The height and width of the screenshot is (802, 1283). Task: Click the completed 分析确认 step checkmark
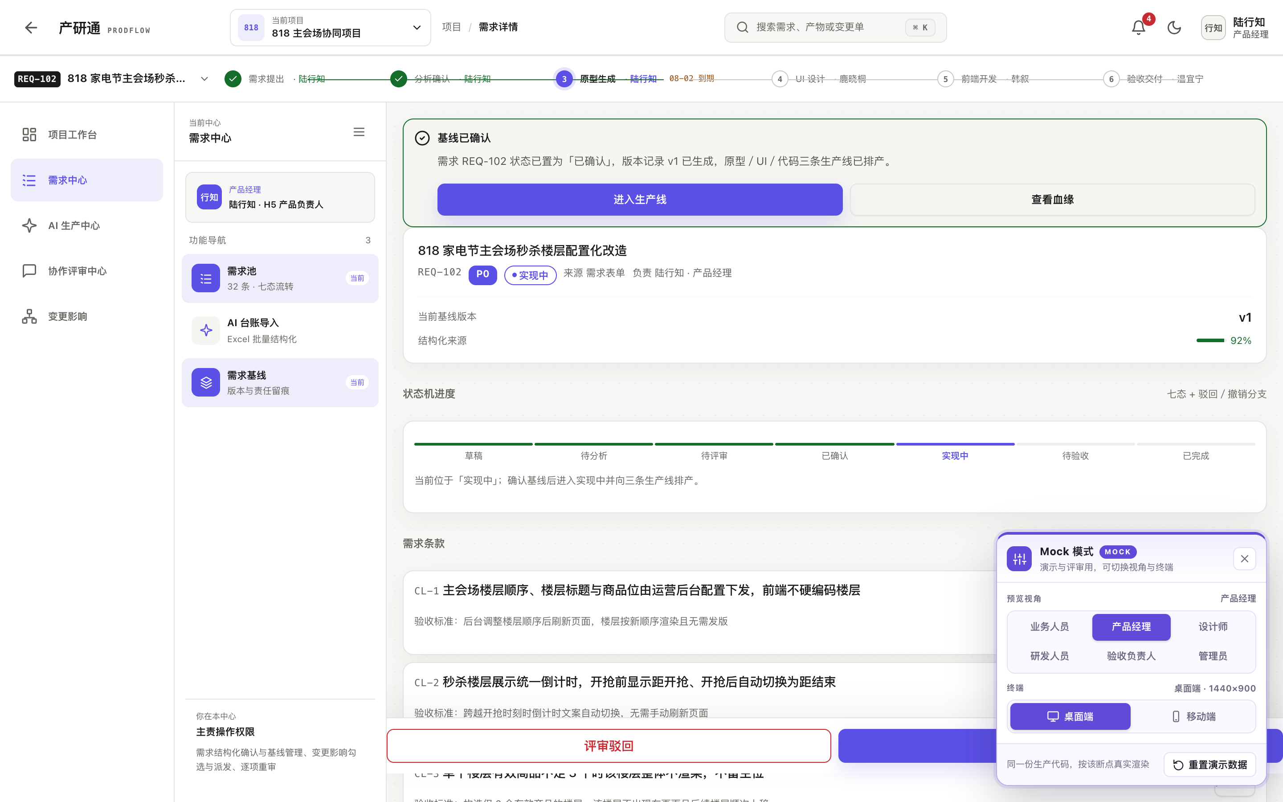click(399, 78)
